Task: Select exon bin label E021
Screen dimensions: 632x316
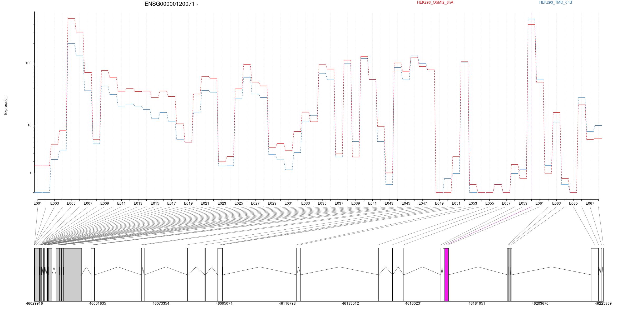Action: click(205, 203)
